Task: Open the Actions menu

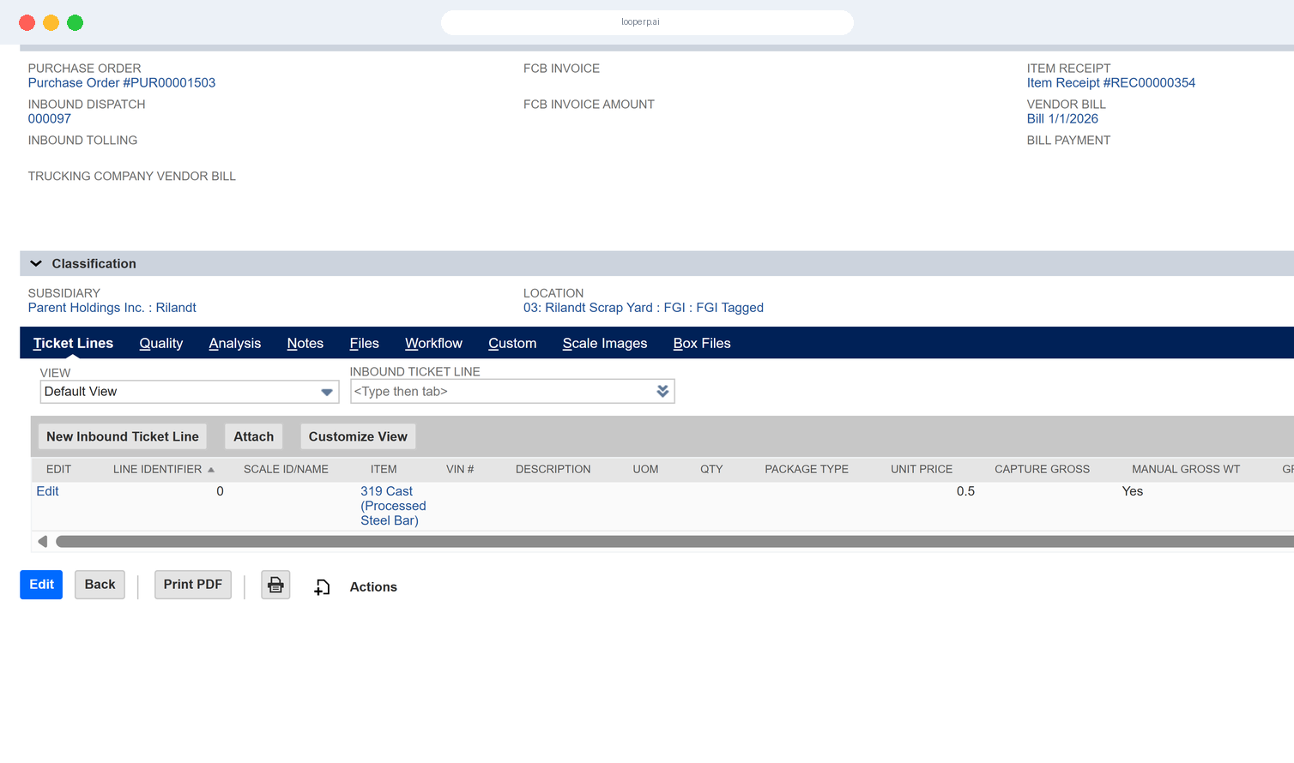Action: pos(373,587)
